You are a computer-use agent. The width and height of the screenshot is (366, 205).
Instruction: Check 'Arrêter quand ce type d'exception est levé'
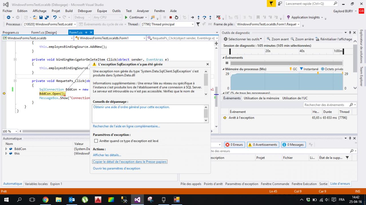pyautogui.click(x=96, y=141)
